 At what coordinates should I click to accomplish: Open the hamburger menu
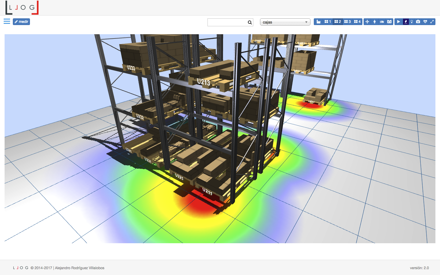[x=7, y=21]
